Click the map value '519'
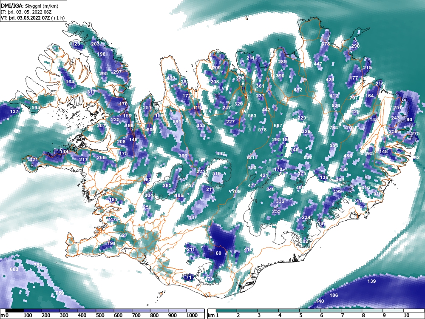The width and height of the screenshot is (425, 319). pos(217,174)
